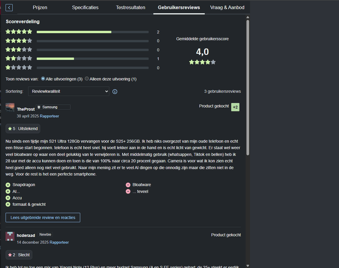Switch to the Specificaties tab
339x268 pixels.
pos(85,8)
